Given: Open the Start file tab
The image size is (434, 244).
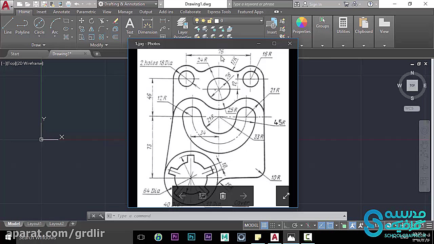Looking at the screenshot, I should click(x=15, y=54).
